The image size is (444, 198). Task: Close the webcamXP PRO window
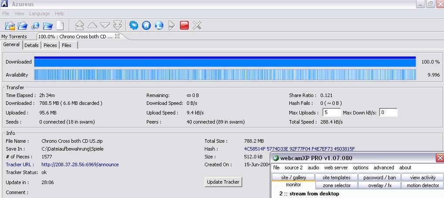click(440, 158)
